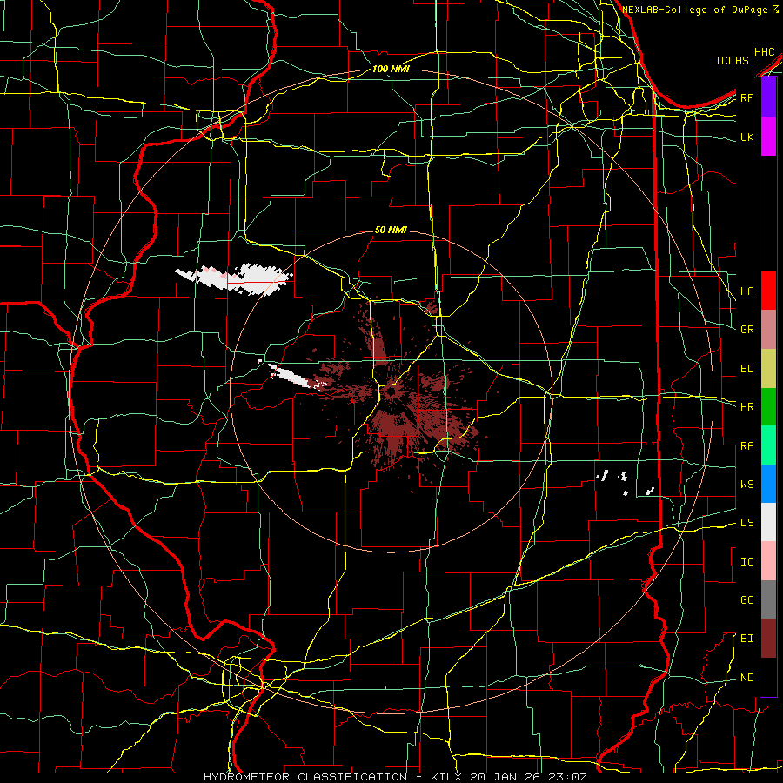Select the IC pink legend swatch
Image resolution: width=783 pixels, height=783 pixels.
(x=768, y=561)
